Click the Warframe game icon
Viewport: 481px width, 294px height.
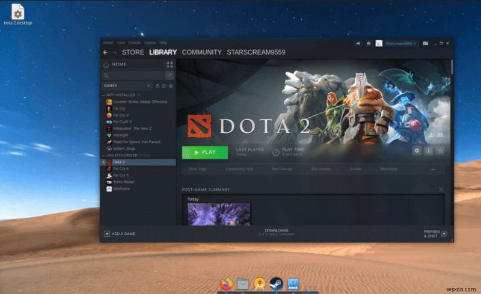tap(109, 189)
